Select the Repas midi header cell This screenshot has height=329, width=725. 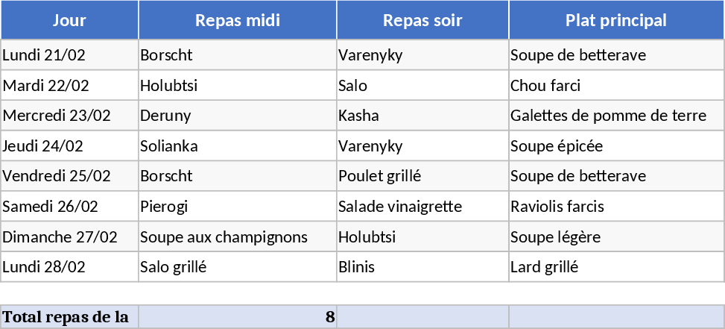tap(238, 20)
